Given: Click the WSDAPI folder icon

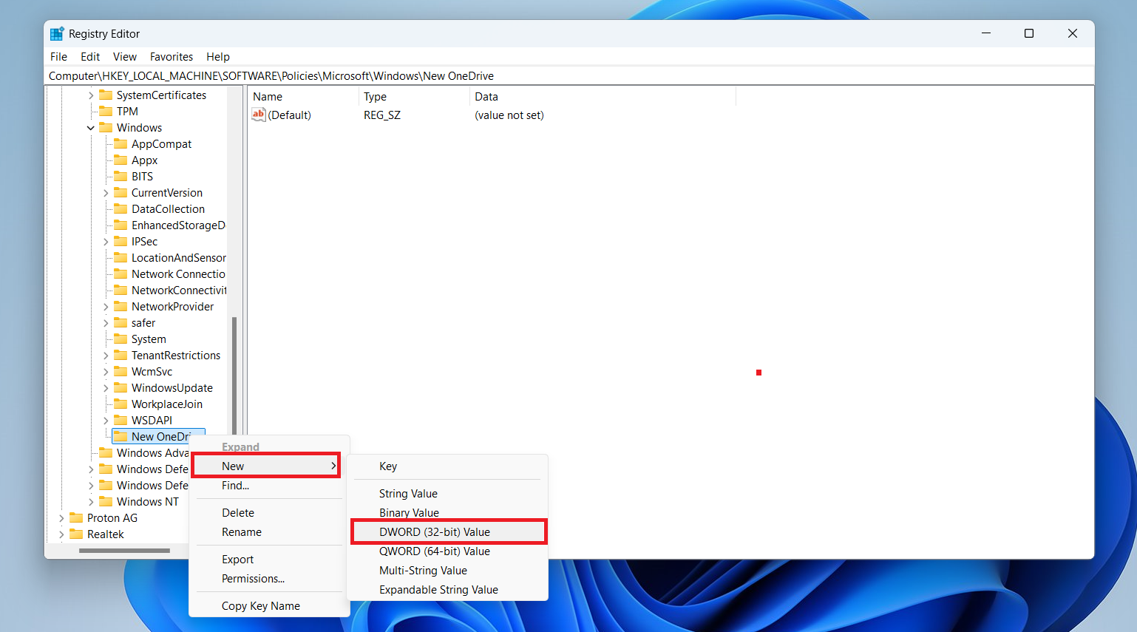Looking at the screenshot, I should 121,420.
